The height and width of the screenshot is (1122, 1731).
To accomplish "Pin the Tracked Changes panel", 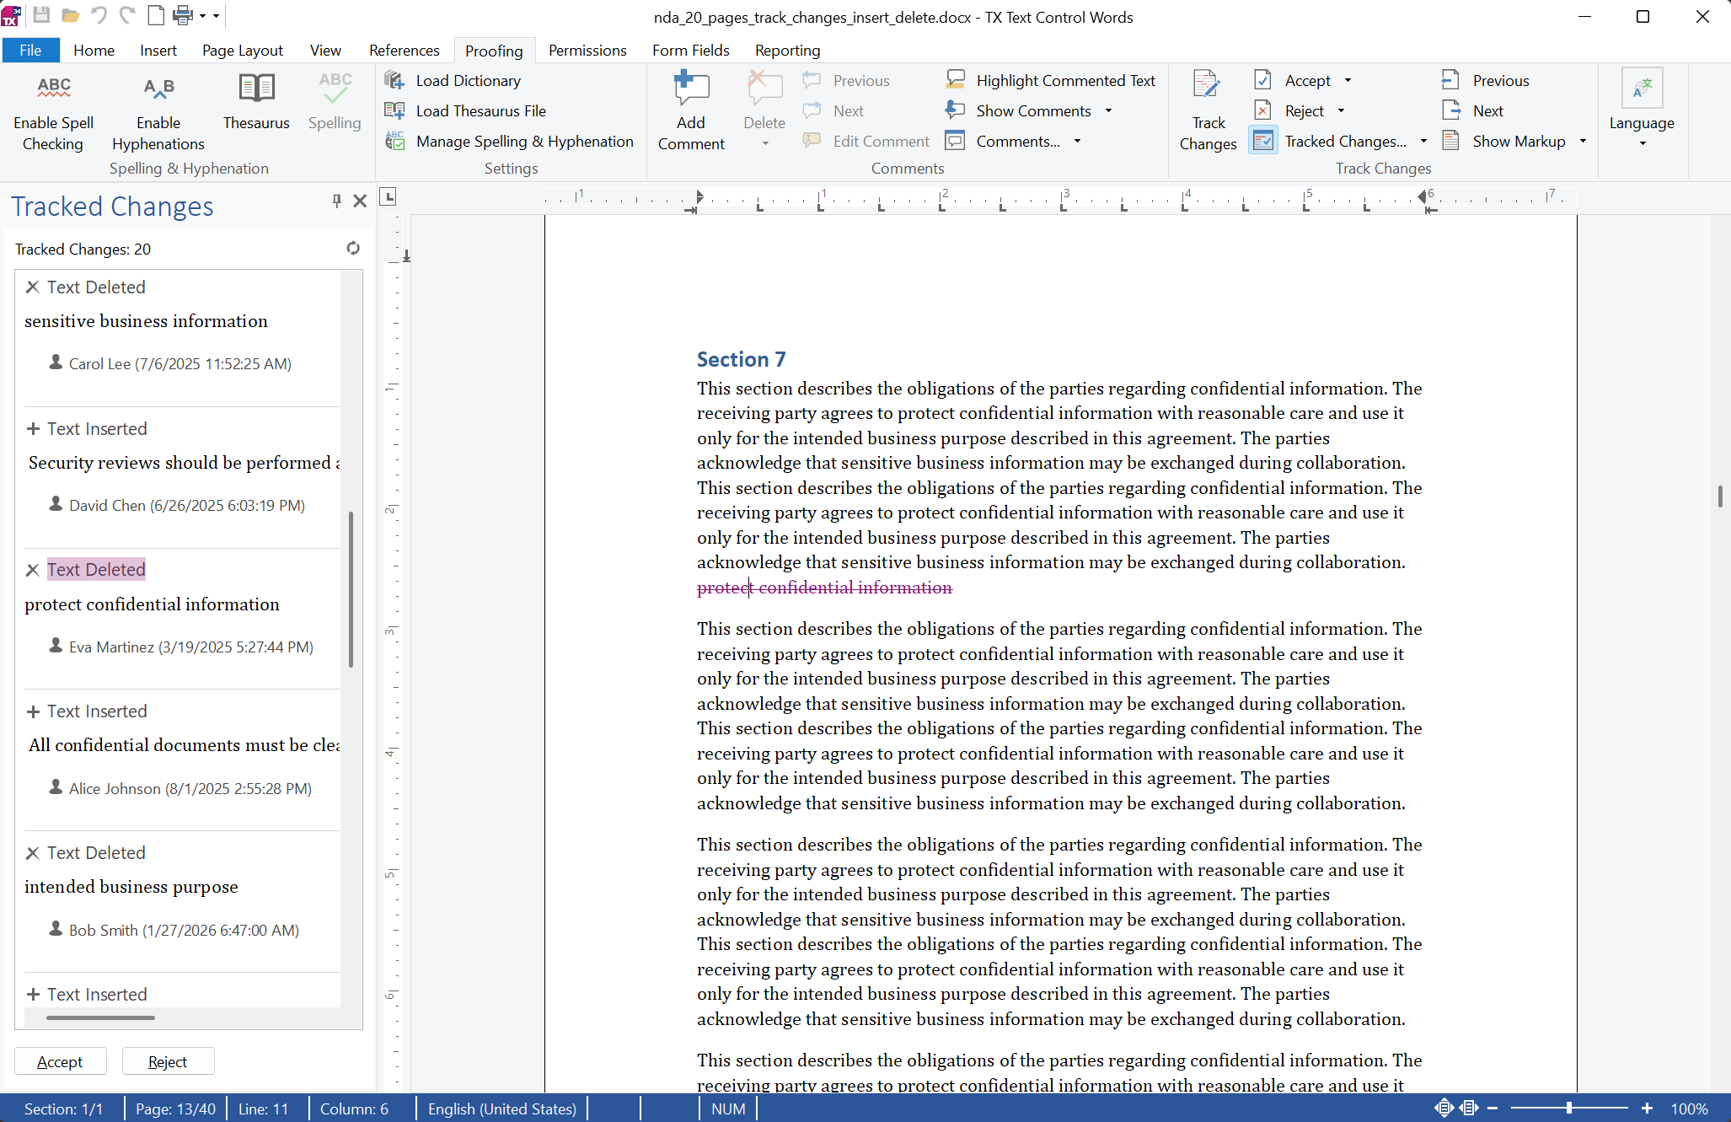I will (x=336, y=201).
